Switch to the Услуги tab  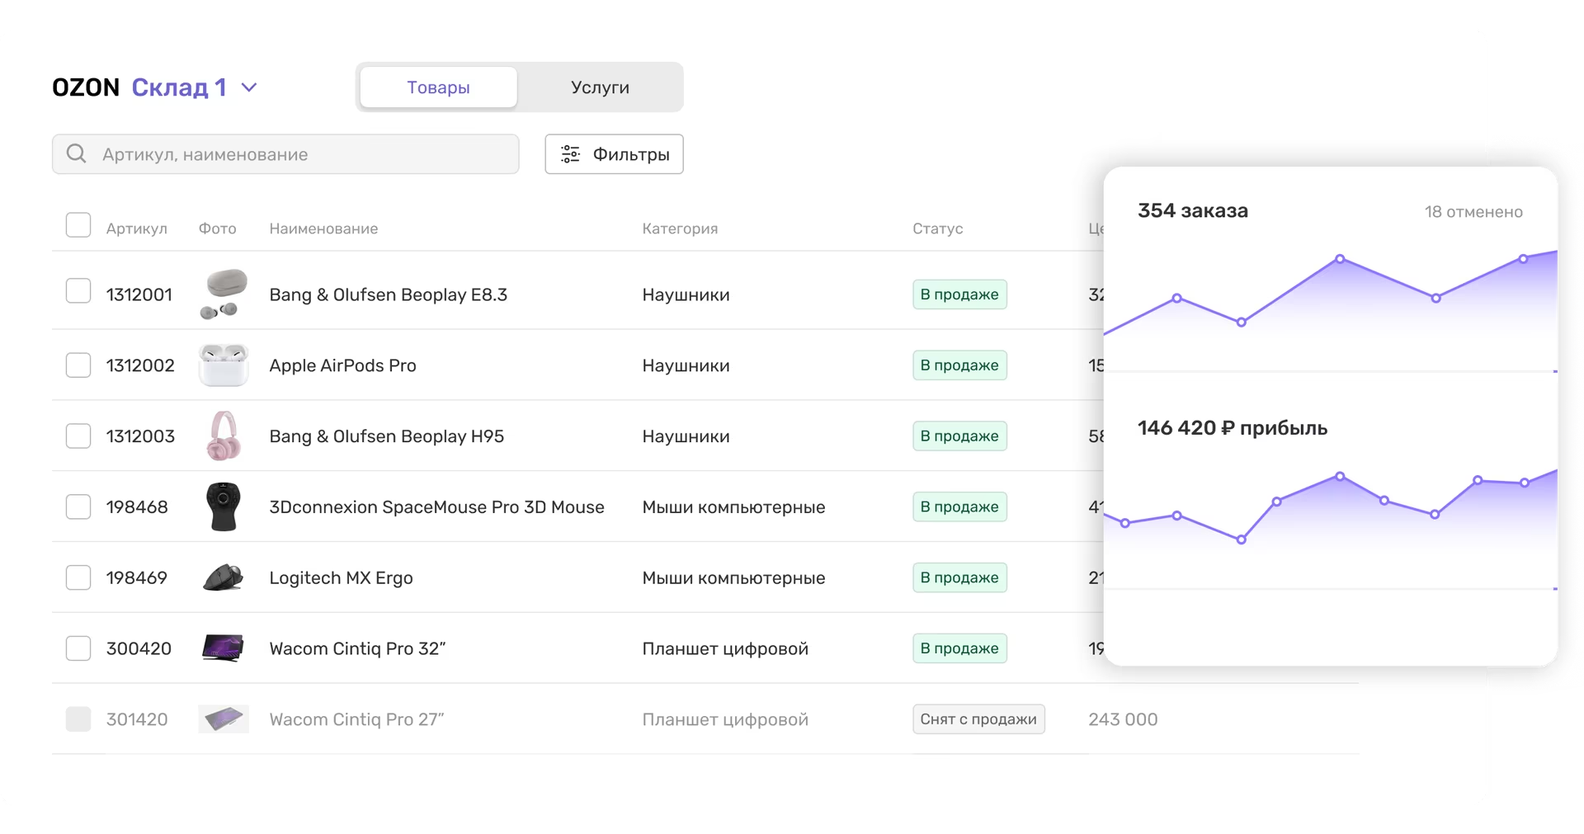600,87
